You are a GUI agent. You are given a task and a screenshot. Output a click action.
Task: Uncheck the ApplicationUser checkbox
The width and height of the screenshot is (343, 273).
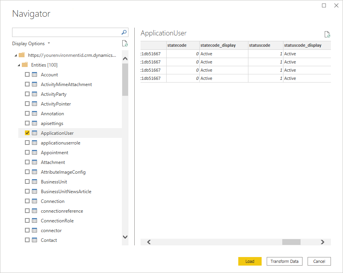click(27, 133)
